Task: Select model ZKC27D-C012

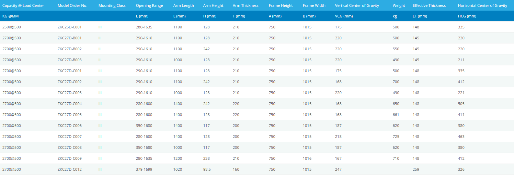Action: pyautogui.click(x=70, y=169)
